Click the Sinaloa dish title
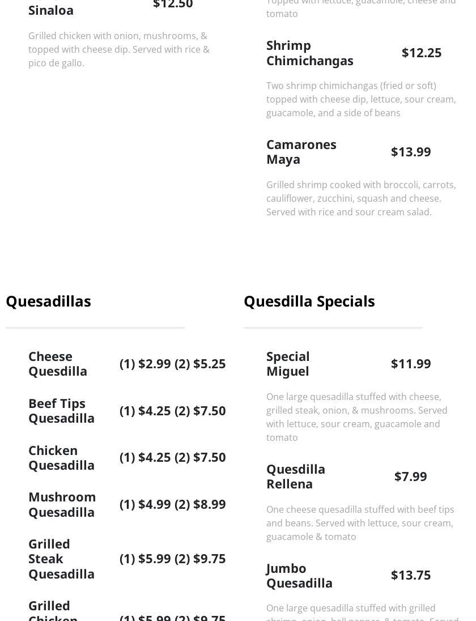Viewport: 476px width, 621px height. pos(51,10)
